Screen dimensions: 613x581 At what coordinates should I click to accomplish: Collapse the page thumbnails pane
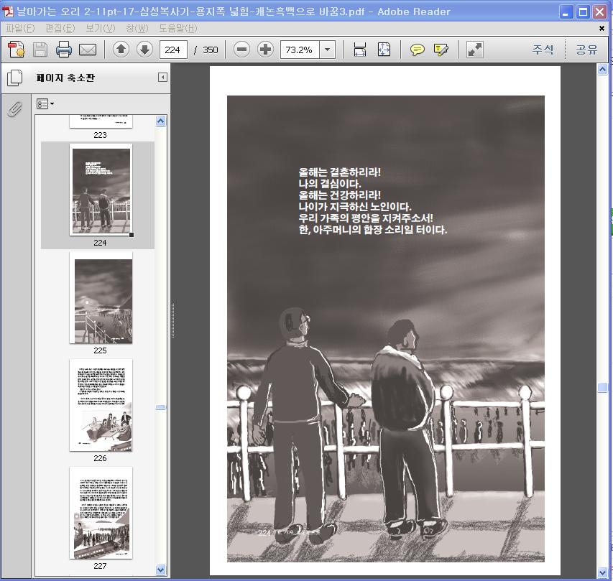(162, 78)
